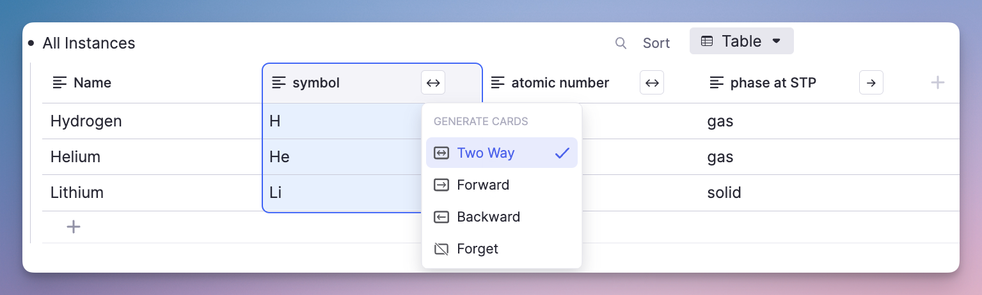Click the Sort button

tap(656, 43)
